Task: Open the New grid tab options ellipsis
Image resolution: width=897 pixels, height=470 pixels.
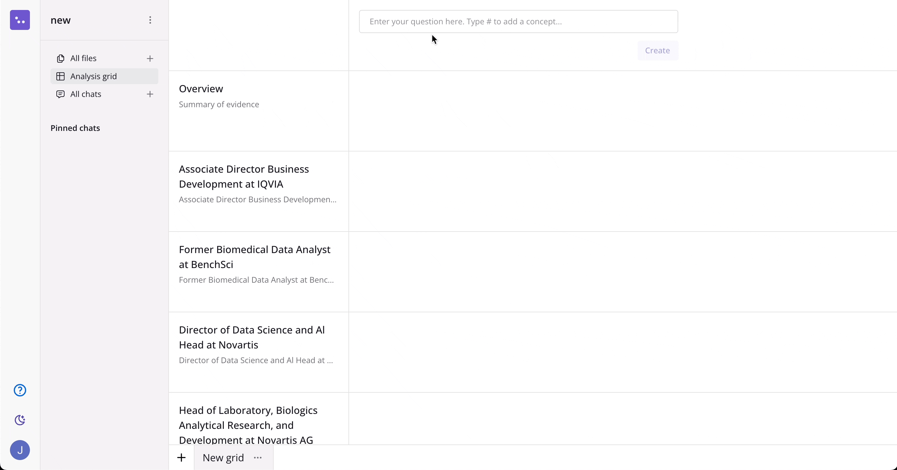Action: [x=258, y=458]
